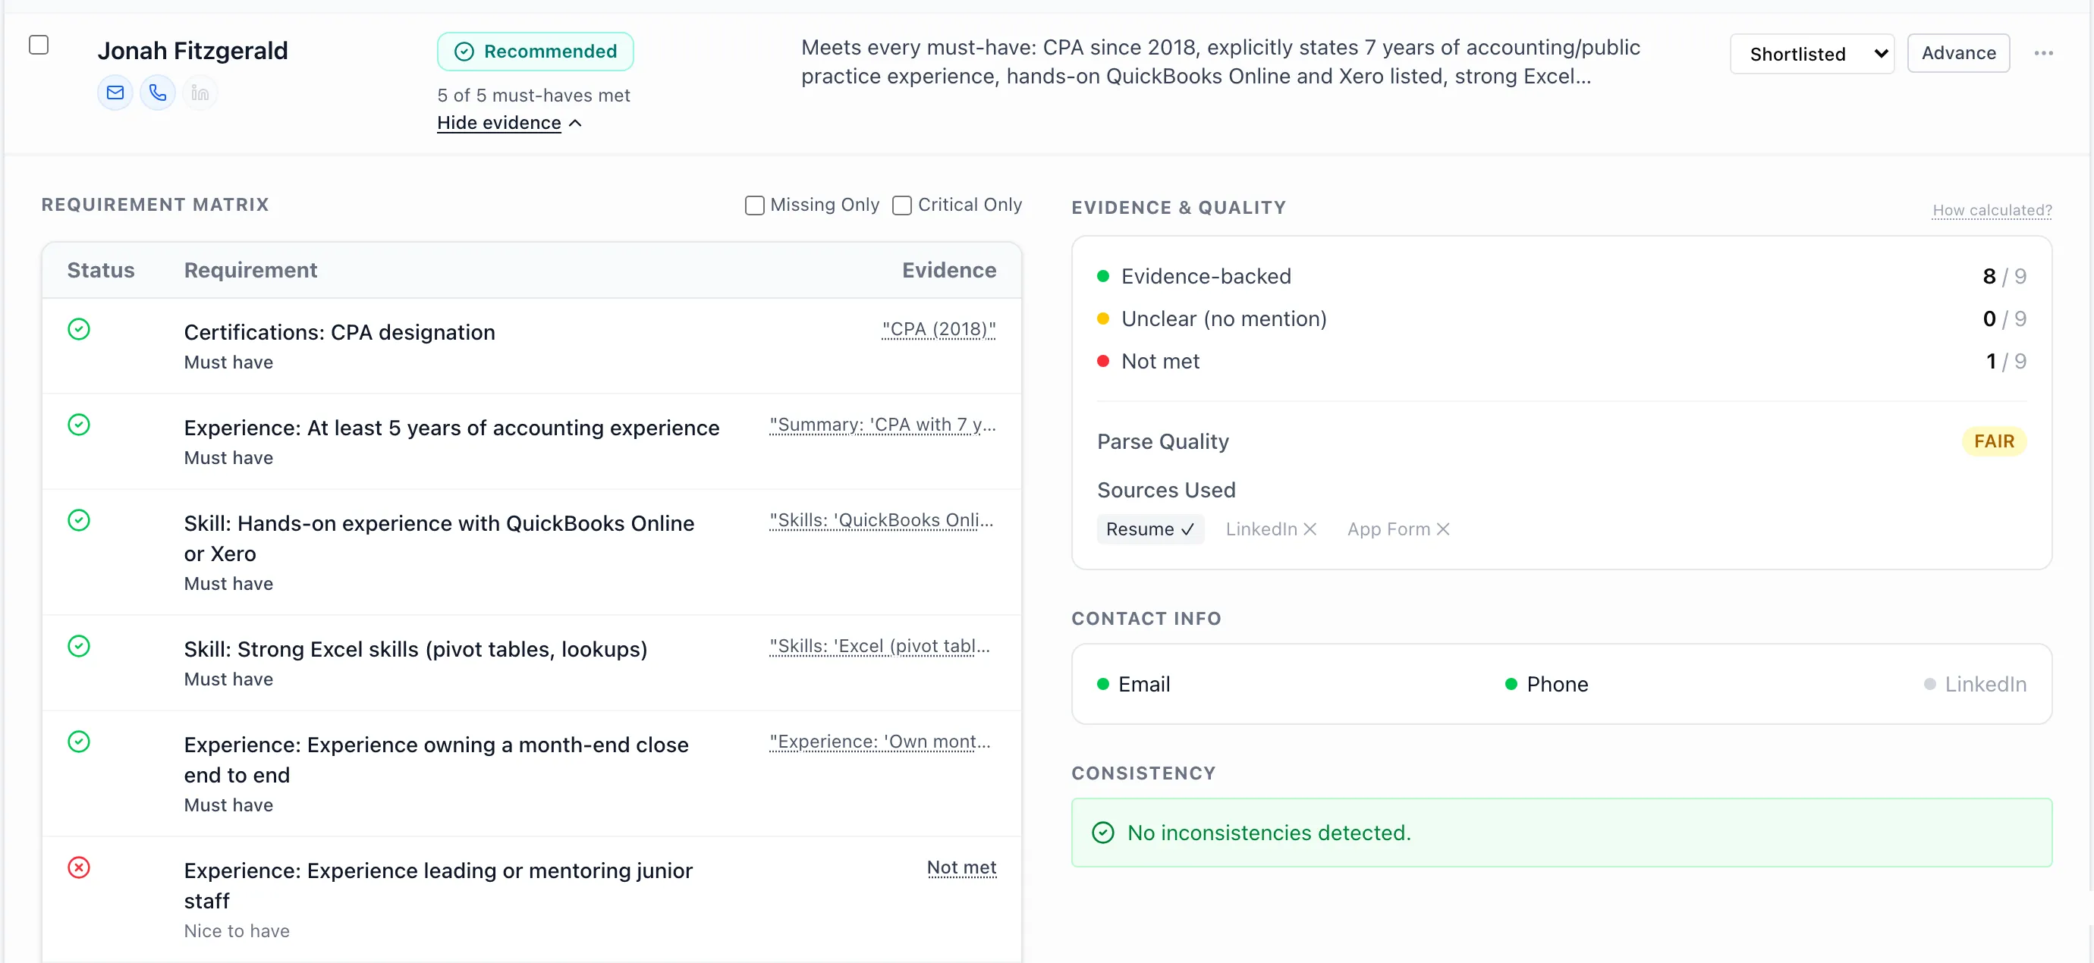Click the Requirement column header
Image resolution: width=2094 pixels, height=963 pixels.
tap(250, 270)
